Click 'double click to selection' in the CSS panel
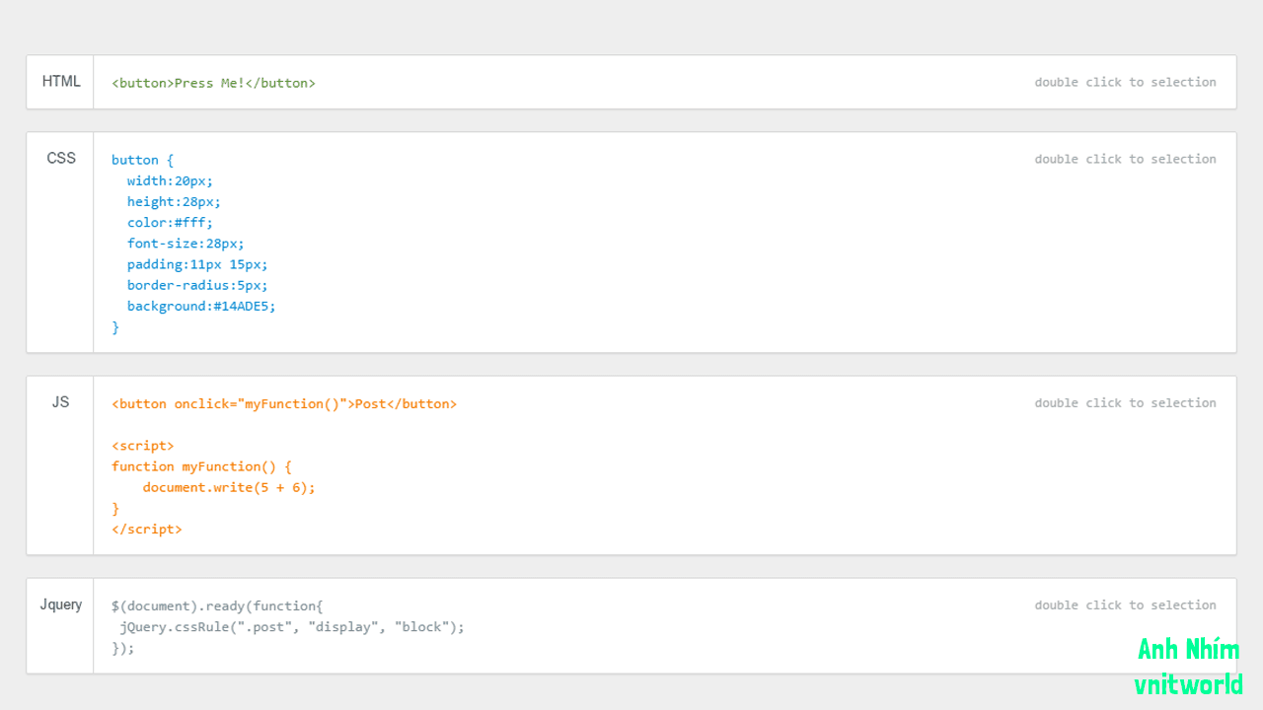 pyautogui.click(x=1125, y=159)
